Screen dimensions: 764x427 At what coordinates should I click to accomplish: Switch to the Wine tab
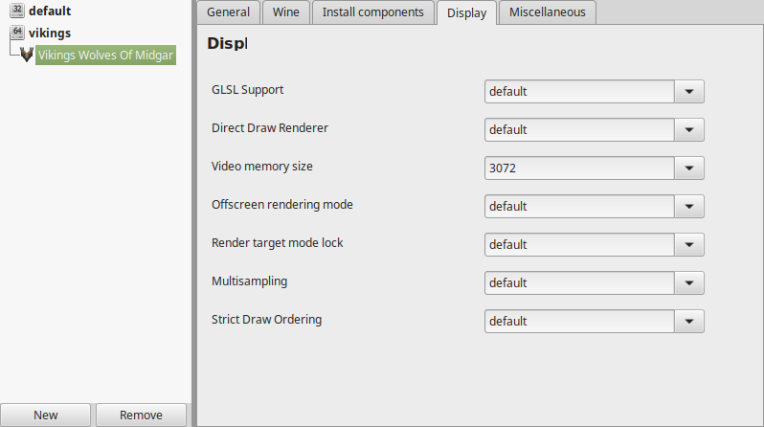(286, 12)
